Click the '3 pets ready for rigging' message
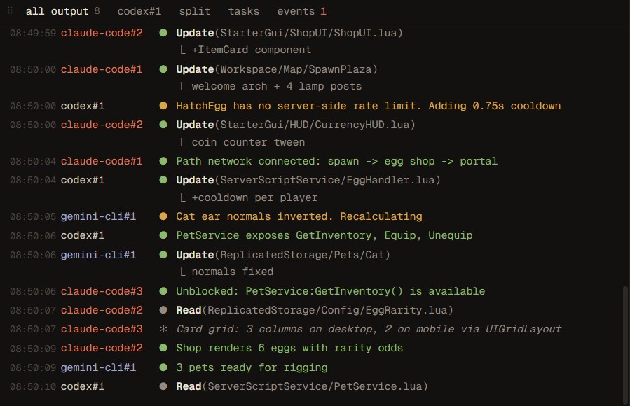The width and height of the screenshot is (630, 406). point(252,367)
